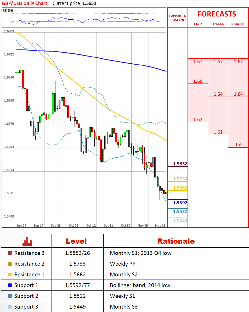
Task: Click the bold 1.64 one-week forecast
Action: (218, 94)
